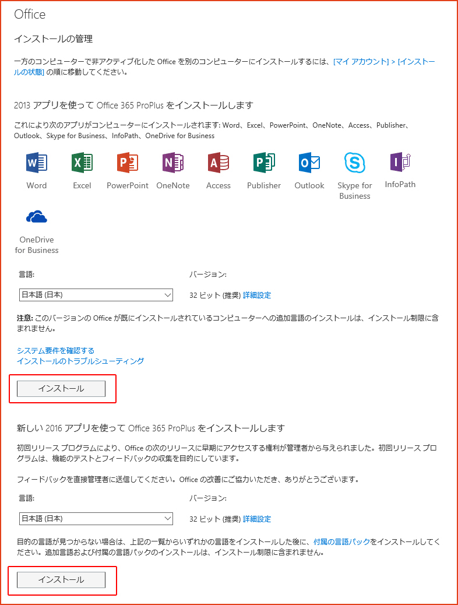Open the language dropdown in the 2013 section
This screenshot has width=458, height=605.
[96, 295]
